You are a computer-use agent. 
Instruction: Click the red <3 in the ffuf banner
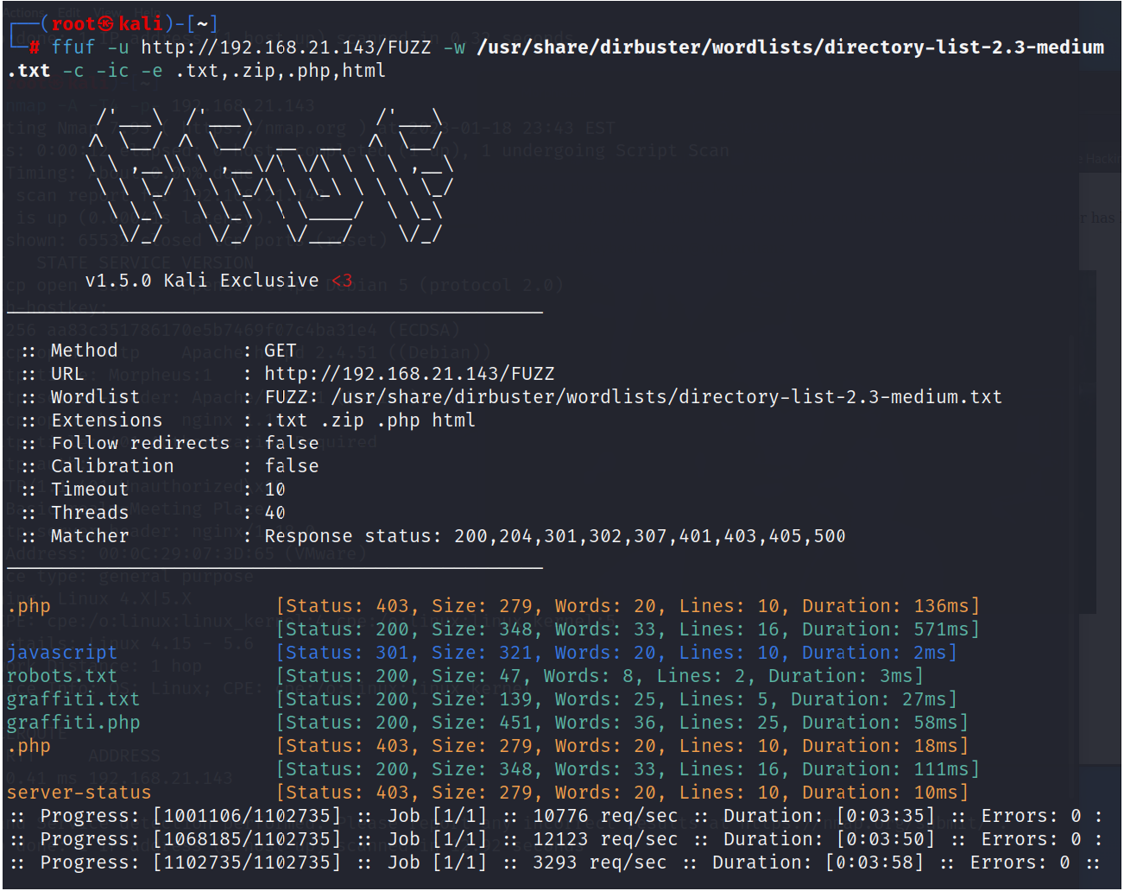[x=341, y=280]
